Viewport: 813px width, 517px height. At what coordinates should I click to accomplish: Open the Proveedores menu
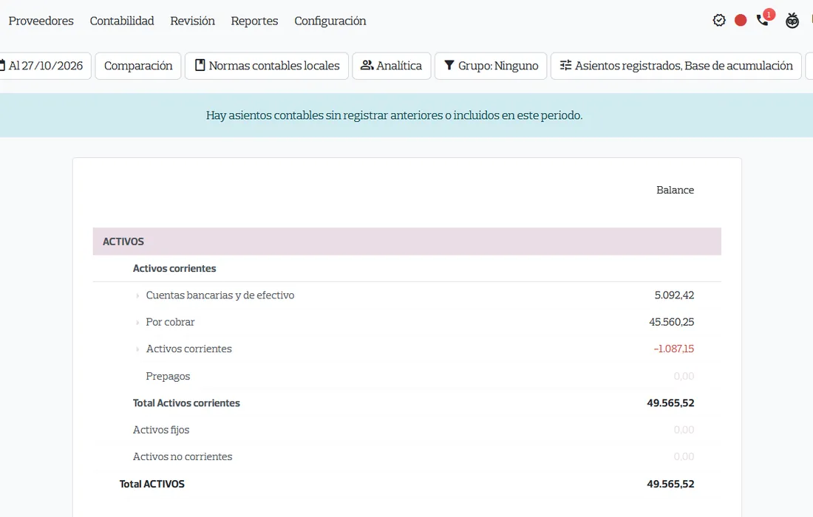(x=41, y=21)
